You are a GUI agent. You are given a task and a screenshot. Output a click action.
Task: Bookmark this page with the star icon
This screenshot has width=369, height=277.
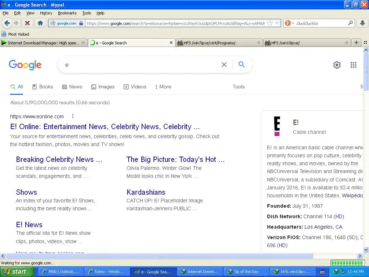270,23
